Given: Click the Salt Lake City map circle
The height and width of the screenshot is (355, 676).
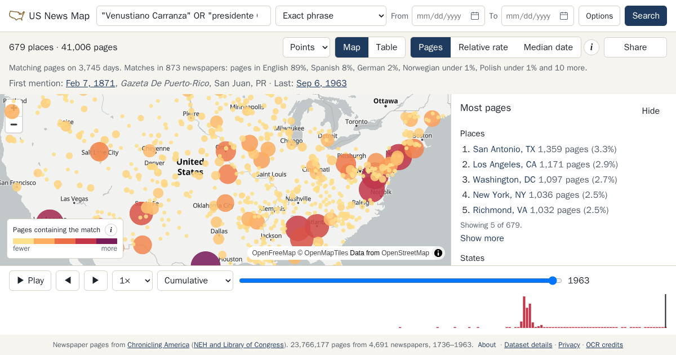Looking at the screenshot, I should click(x=99, y=152).
